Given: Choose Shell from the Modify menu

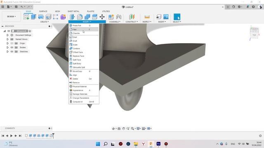Looking at the screenshot, I should (x=84, y=37).
